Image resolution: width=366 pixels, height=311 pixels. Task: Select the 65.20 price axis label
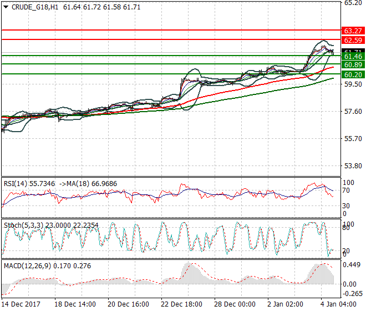tap(353, 3)
